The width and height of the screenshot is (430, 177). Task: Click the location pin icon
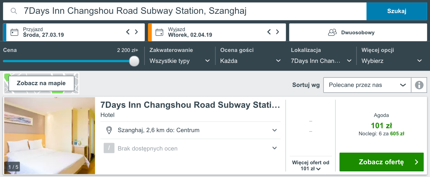(x=109, y=130)
